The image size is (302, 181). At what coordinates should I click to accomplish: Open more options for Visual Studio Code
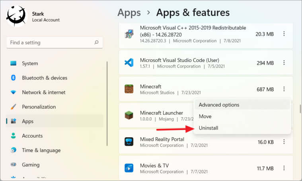click(284, 62)
